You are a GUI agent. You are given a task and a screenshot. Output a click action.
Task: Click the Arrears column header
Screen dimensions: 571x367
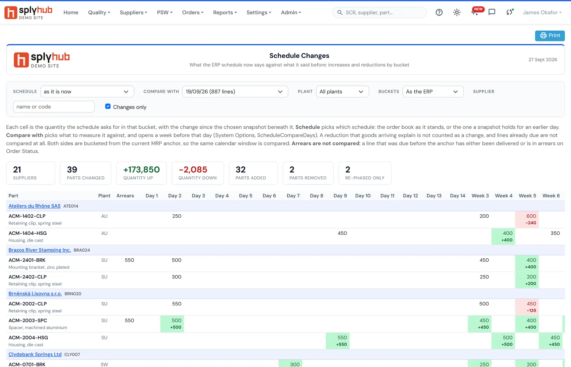click(125, 196)
